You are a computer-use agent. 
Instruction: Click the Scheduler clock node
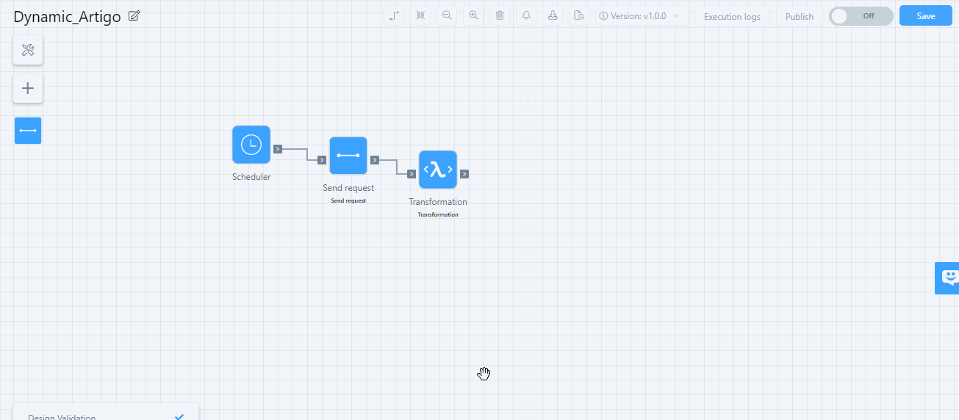click(x=251, y=145)
